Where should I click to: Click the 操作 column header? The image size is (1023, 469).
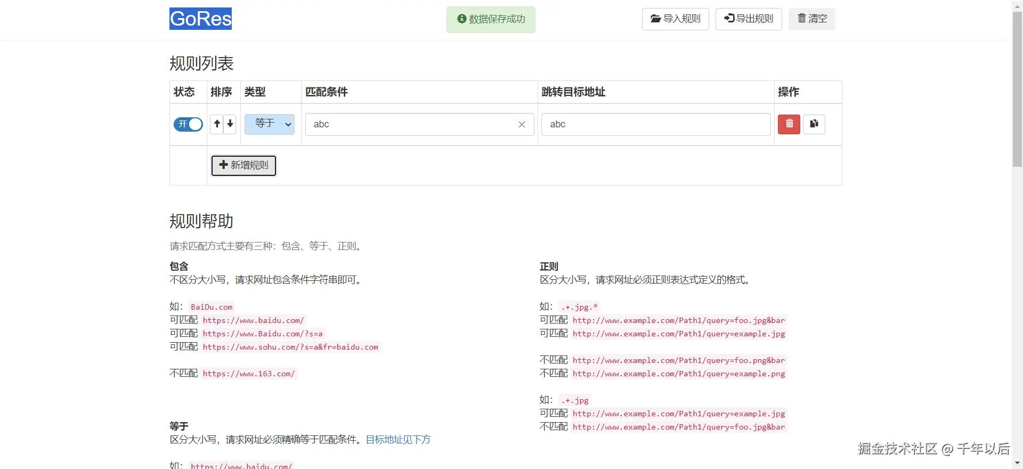click(x=789, y=92)
